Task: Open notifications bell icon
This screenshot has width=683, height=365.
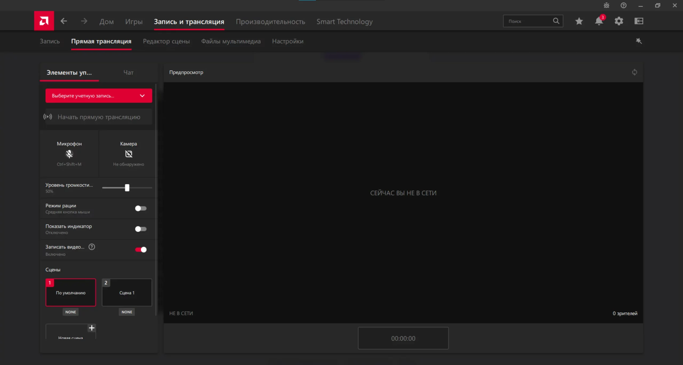Action: (599, 21)
